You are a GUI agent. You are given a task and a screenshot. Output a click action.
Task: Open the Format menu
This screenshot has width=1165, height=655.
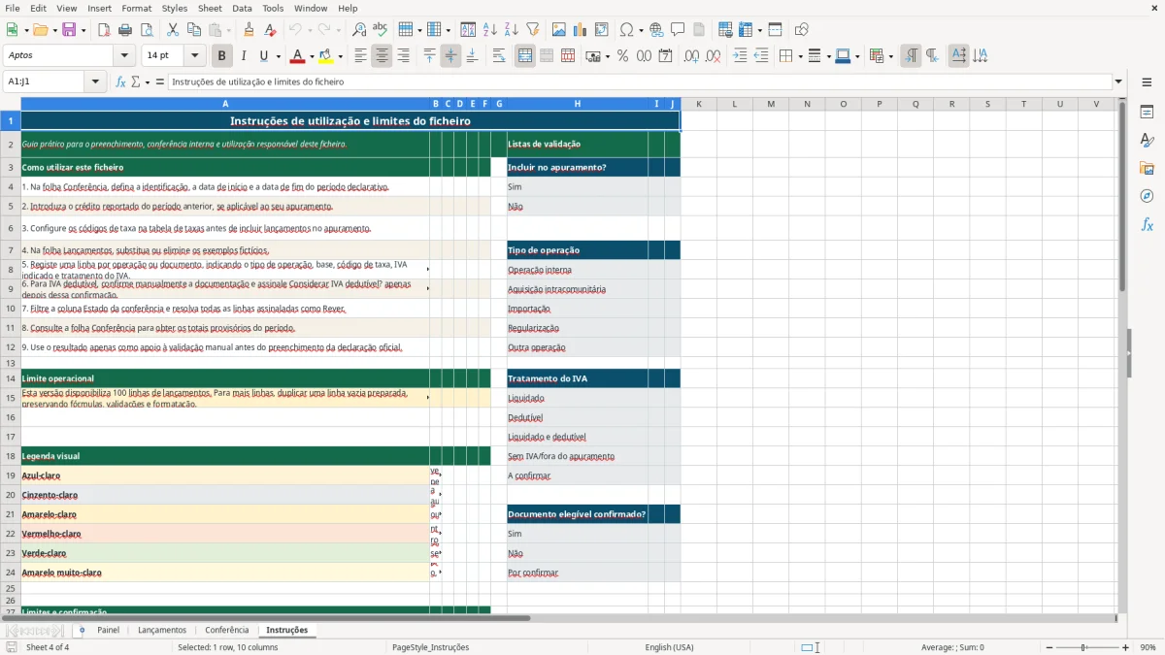tap(136, 8)
